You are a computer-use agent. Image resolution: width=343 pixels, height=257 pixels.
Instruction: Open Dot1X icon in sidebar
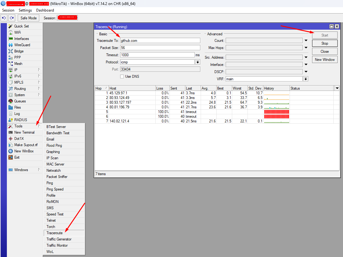tap(11, 139)
